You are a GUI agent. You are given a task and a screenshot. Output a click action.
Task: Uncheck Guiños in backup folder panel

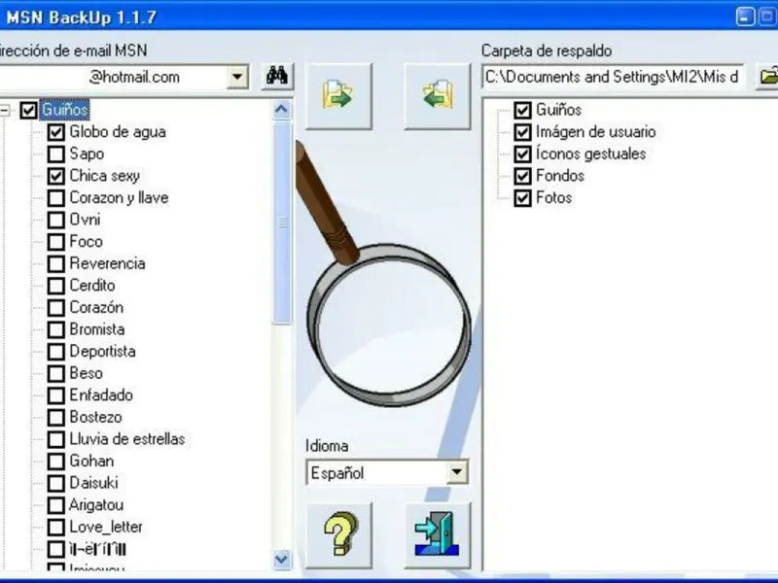[x=522, y=110]
